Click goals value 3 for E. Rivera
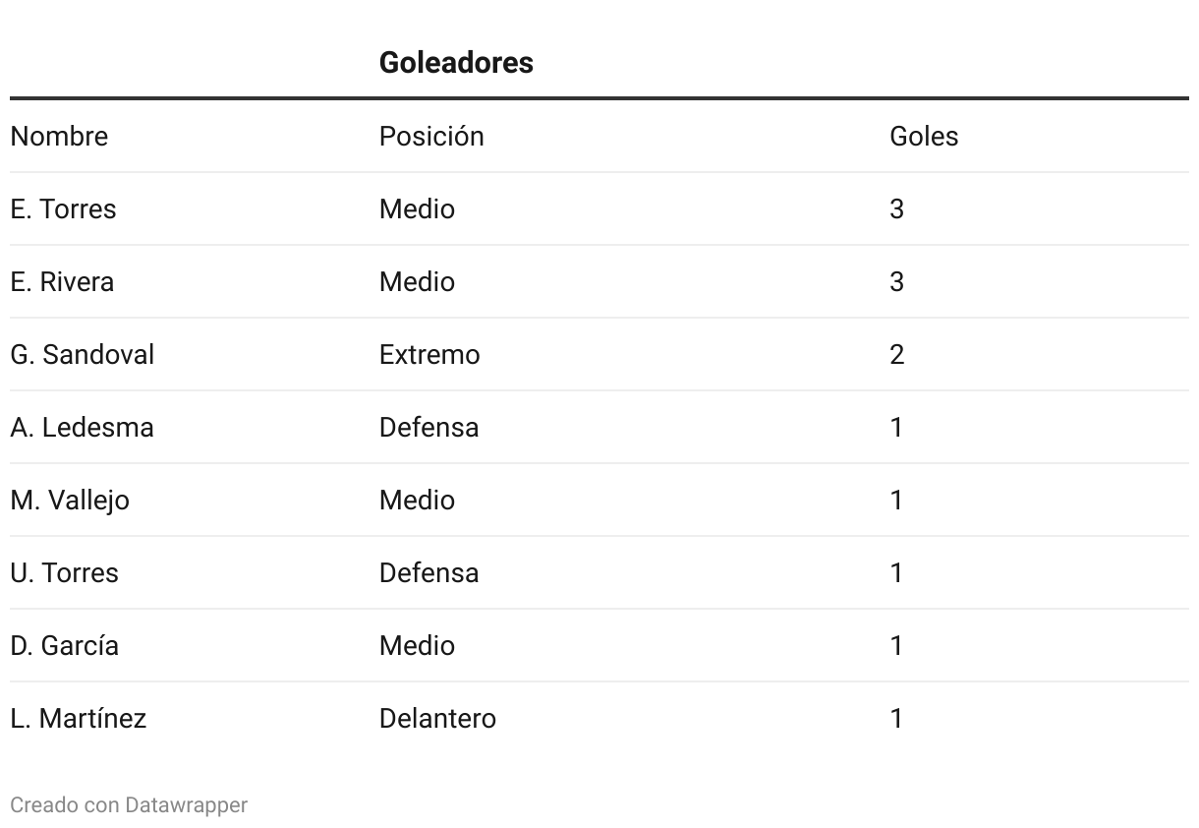 click(896, 281)
